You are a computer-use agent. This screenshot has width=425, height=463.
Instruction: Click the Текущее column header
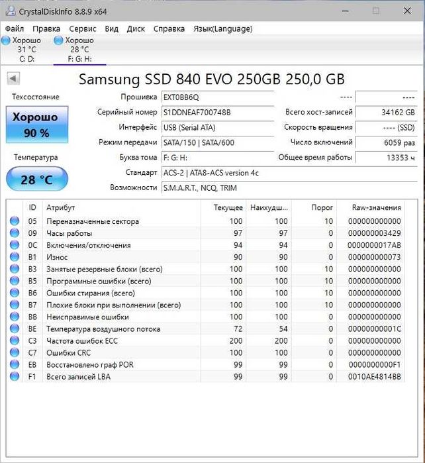click(223, 207)
